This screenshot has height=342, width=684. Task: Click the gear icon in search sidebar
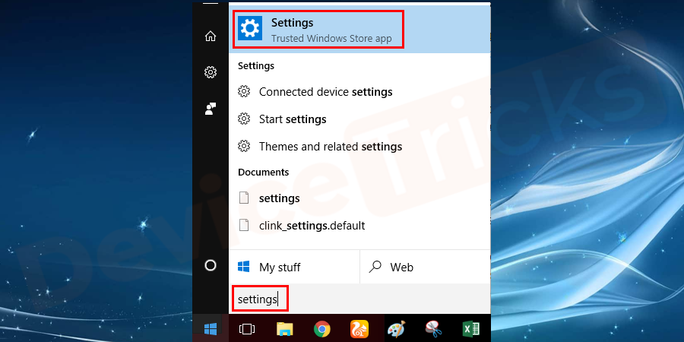pyautogui.click(x=211, y=72)
